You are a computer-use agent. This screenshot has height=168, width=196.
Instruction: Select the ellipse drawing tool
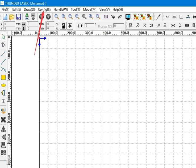coord(3,85)
